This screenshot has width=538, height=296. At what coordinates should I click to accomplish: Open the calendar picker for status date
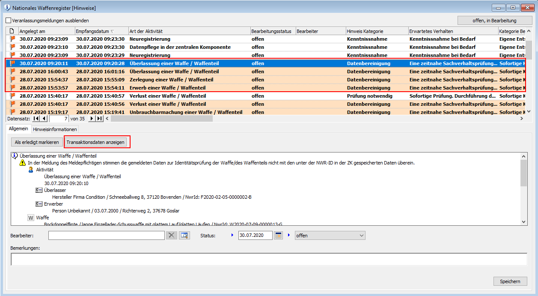pyautogui.click(x=278, y=235)
